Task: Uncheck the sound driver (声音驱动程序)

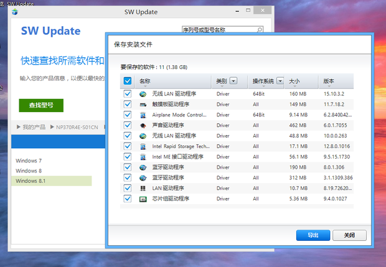Action: point(128,125)
